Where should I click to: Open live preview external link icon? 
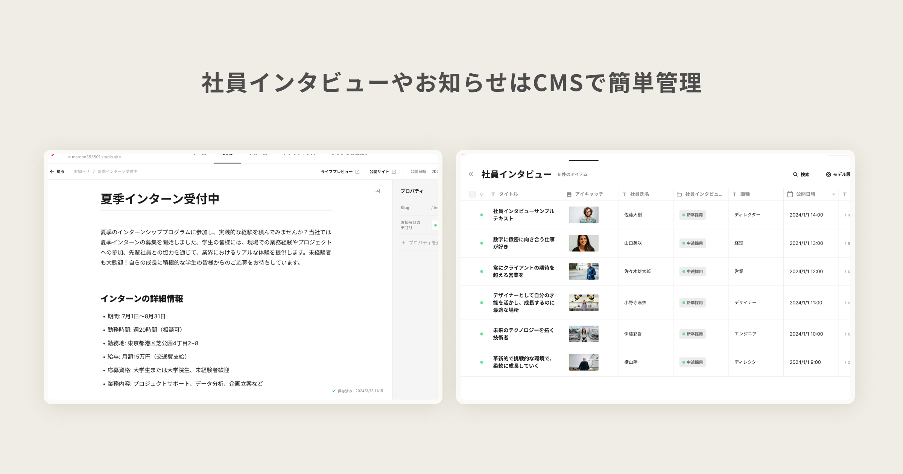point(357,172)
